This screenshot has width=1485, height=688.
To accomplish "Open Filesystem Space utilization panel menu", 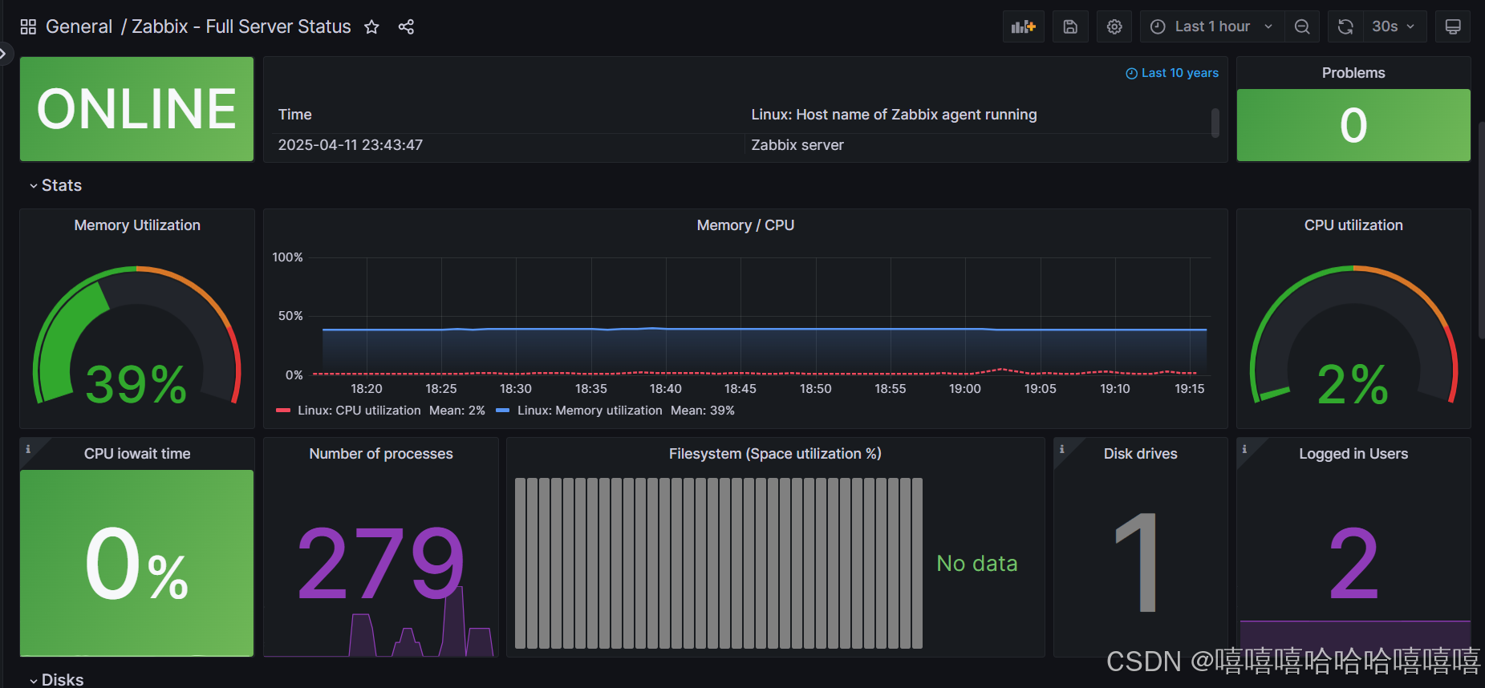I will pyautogui.click(x=775, y=454).
